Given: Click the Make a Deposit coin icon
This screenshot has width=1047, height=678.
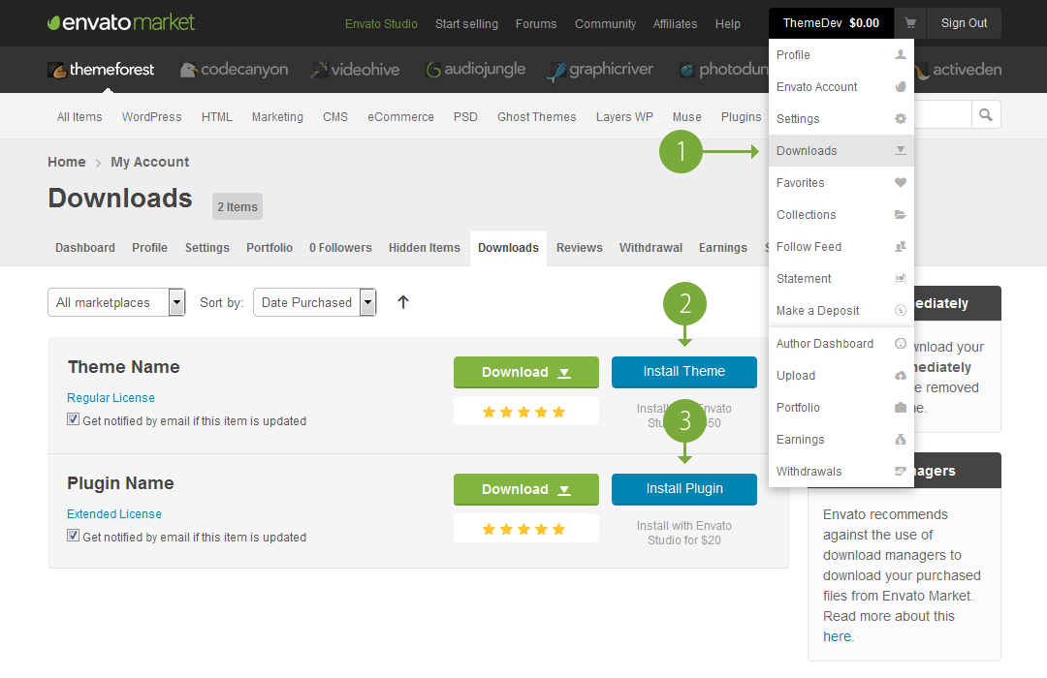Looking at the screenshot, I should (900, 310).
